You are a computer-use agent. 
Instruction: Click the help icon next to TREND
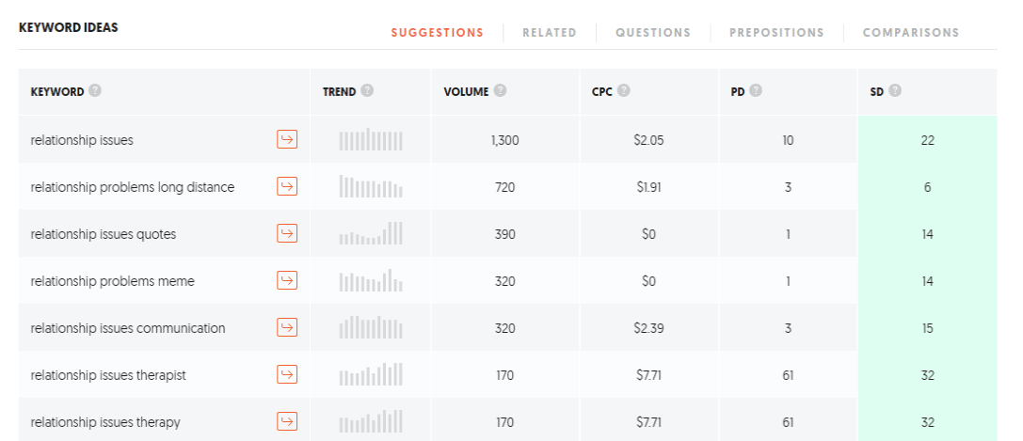tap(367, 90)
